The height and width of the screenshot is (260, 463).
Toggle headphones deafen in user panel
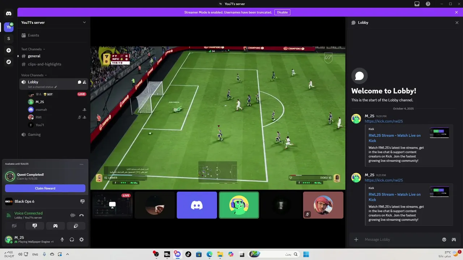tap(72, 239)
